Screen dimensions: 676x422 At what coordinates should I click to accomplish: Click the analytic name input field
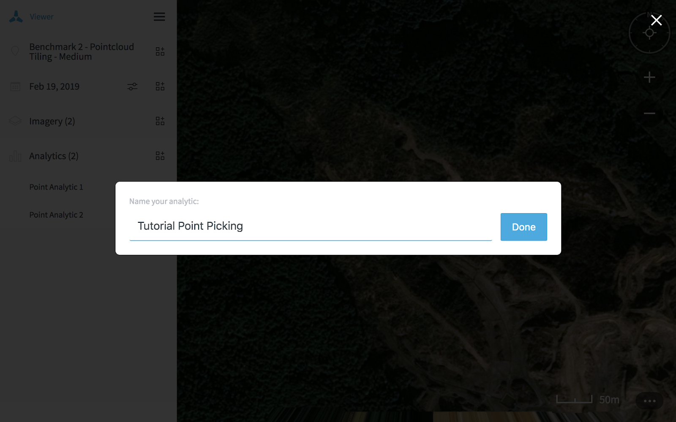311,227
